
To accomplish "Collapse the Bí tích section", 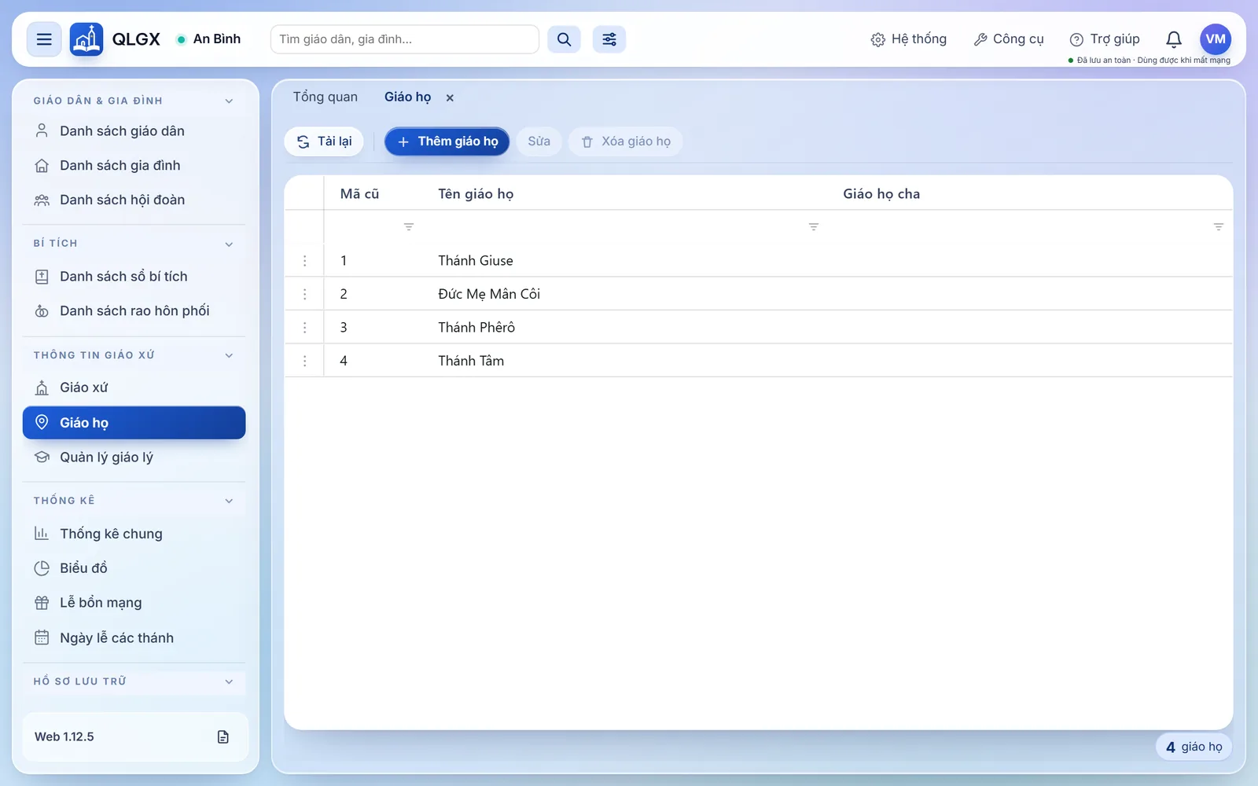I will pyautogui.click(x=229, y=244).
